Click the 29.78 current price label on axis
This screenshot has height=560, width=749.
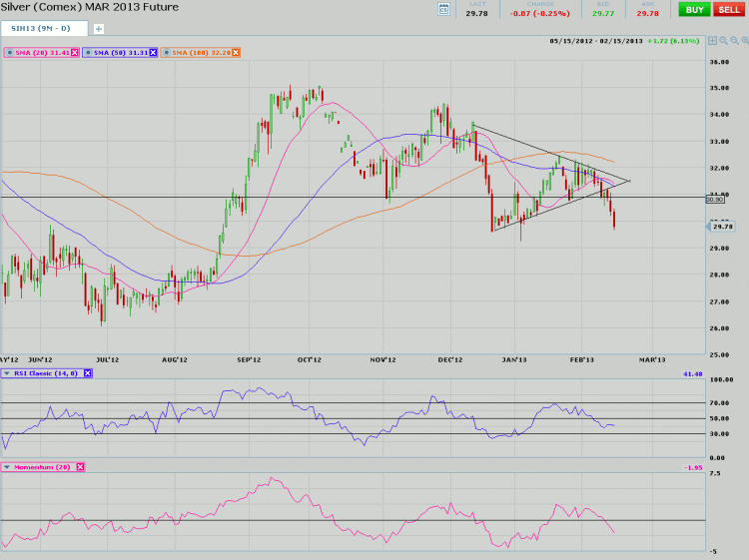click(x=723, y=228)
